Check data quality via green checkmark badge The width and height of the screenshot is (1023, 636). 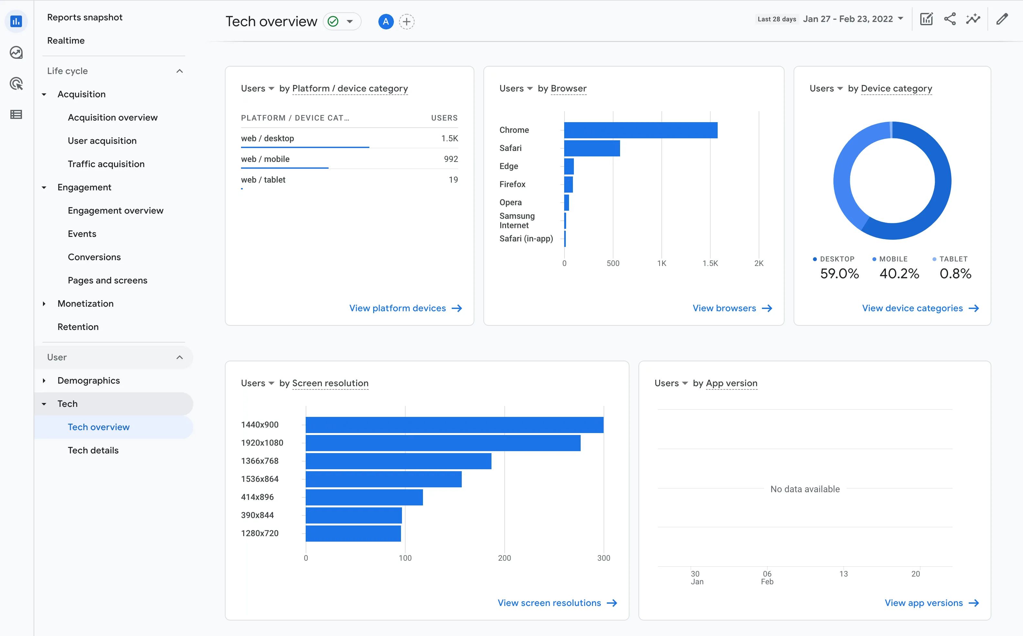pyautogui.click(x=332, y=21)
